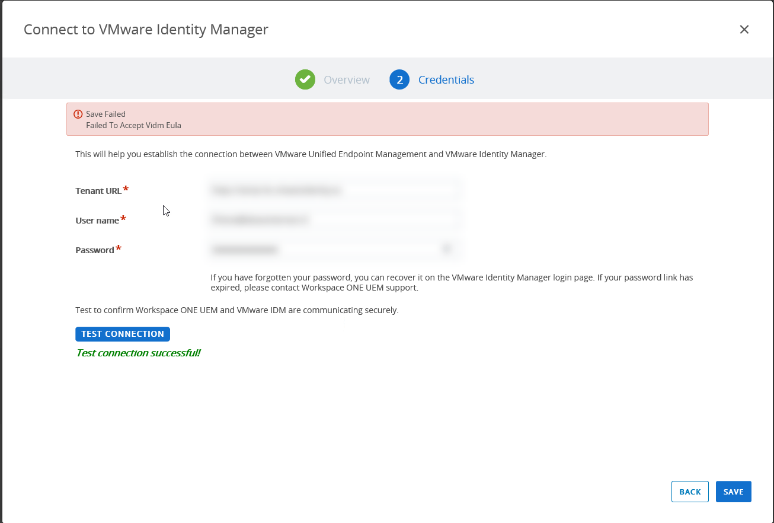
Task: Click the green Overview step checkmark icon
Action: [x=305, y=79]
